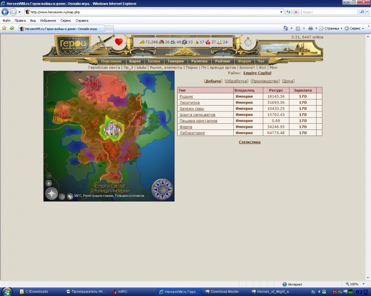This screenshot has width=371, height=296.
Task: Click the Empire Capital castle on the map
Action: [x=112, y=128]
